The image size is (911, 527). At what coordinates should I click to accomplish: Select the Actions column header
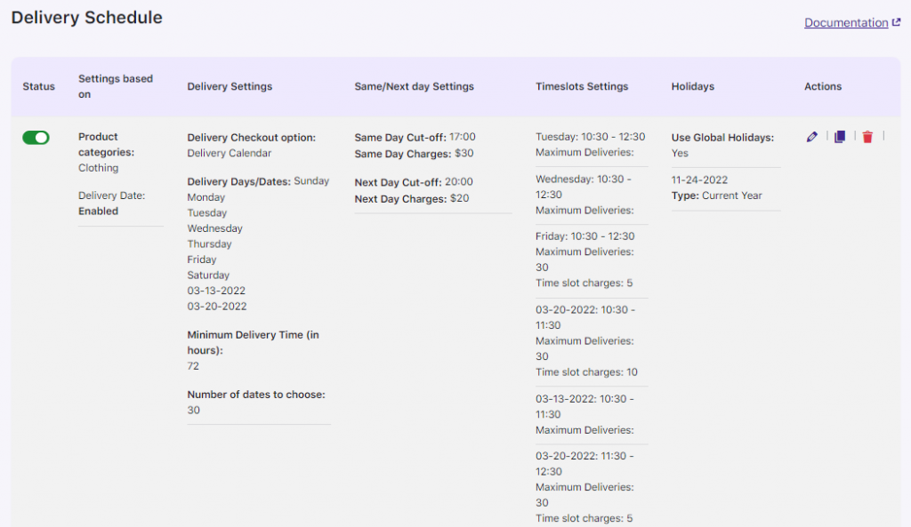click(x=822, y=86)
